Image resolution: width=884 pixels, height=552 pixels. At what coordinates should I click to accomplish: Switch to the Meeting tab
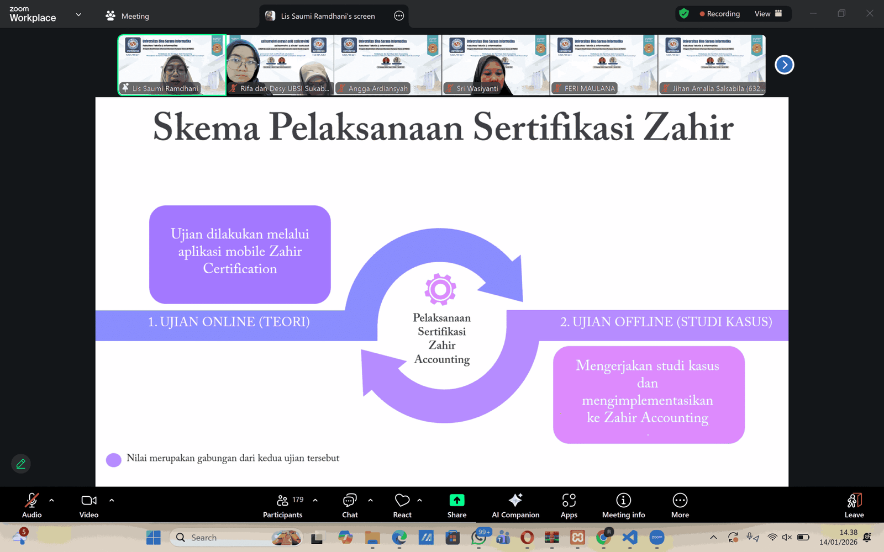coord(127,16)
